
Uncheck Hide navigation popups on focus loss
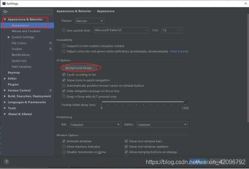[64, 91]
